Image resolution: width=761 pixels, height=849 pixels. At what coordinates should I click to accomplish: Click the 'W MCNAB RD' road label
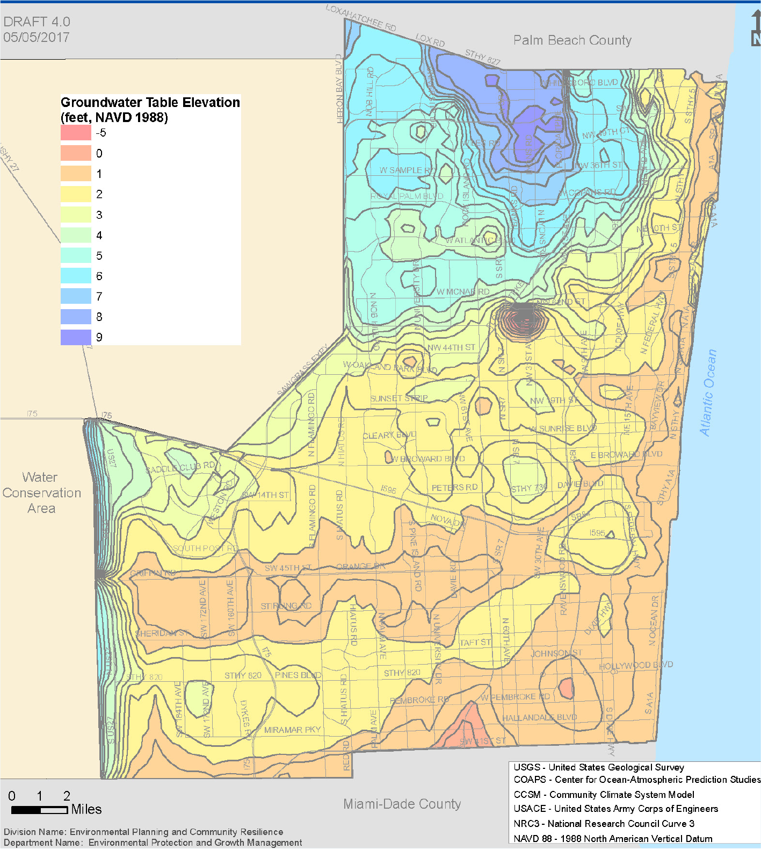[x=462, y=291]
